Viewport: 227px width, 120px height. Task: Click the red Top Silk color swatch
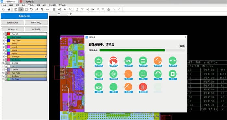(9, 34)
